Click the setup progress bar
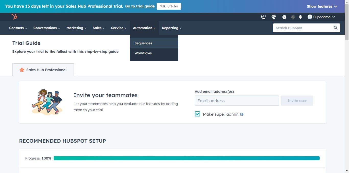 [187, 158]
